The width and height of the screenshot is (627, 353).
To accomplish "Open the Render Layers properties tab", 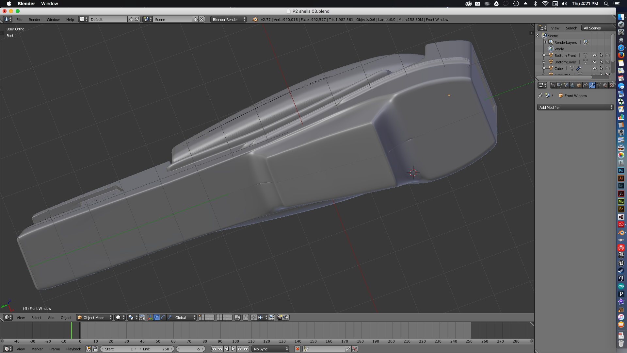I will [x=559, y=85].
